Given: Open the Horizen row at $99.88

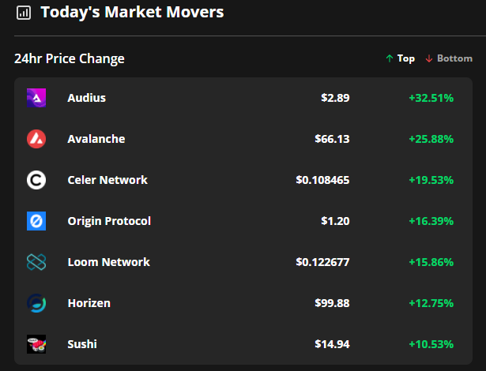Looking at the screenshot, I should pos(243,303).
